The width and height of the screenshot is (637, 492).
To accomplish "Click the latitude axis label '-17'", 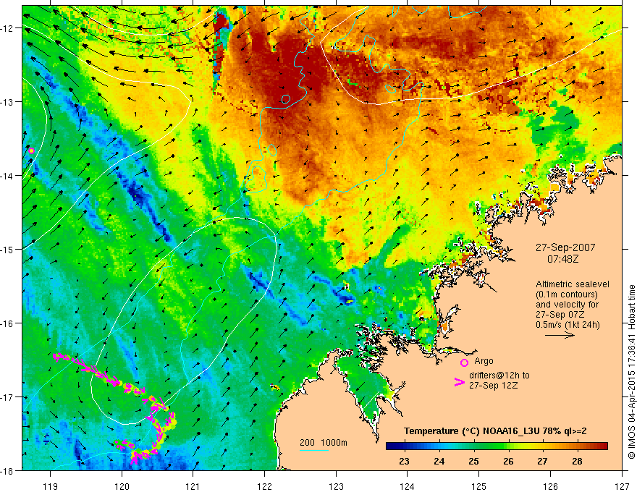I will (8, 397).
